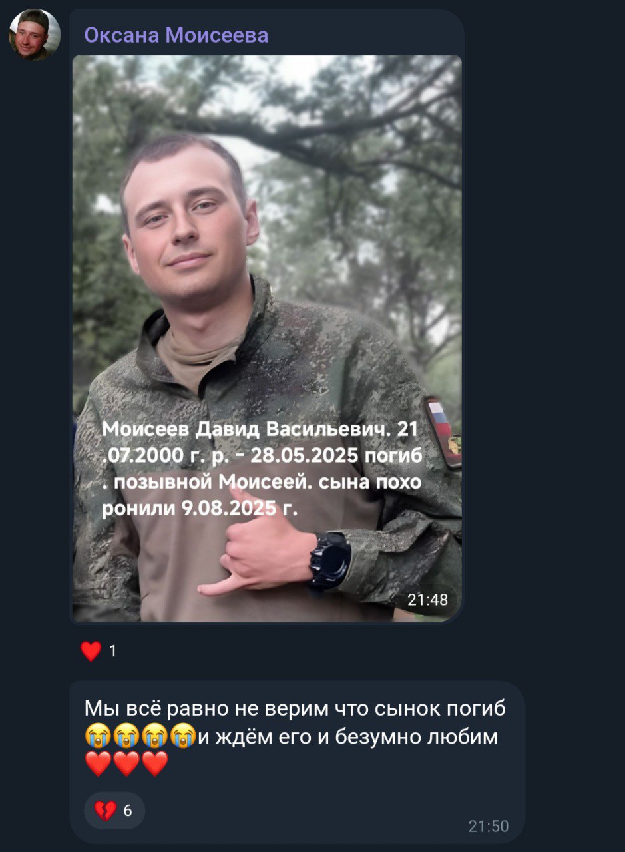Tap the sender name Оксана Моисеева
Screen dimensions: 625x852
[x=176, y=35]
